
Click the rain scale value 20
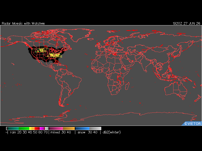tap(19, 132)
